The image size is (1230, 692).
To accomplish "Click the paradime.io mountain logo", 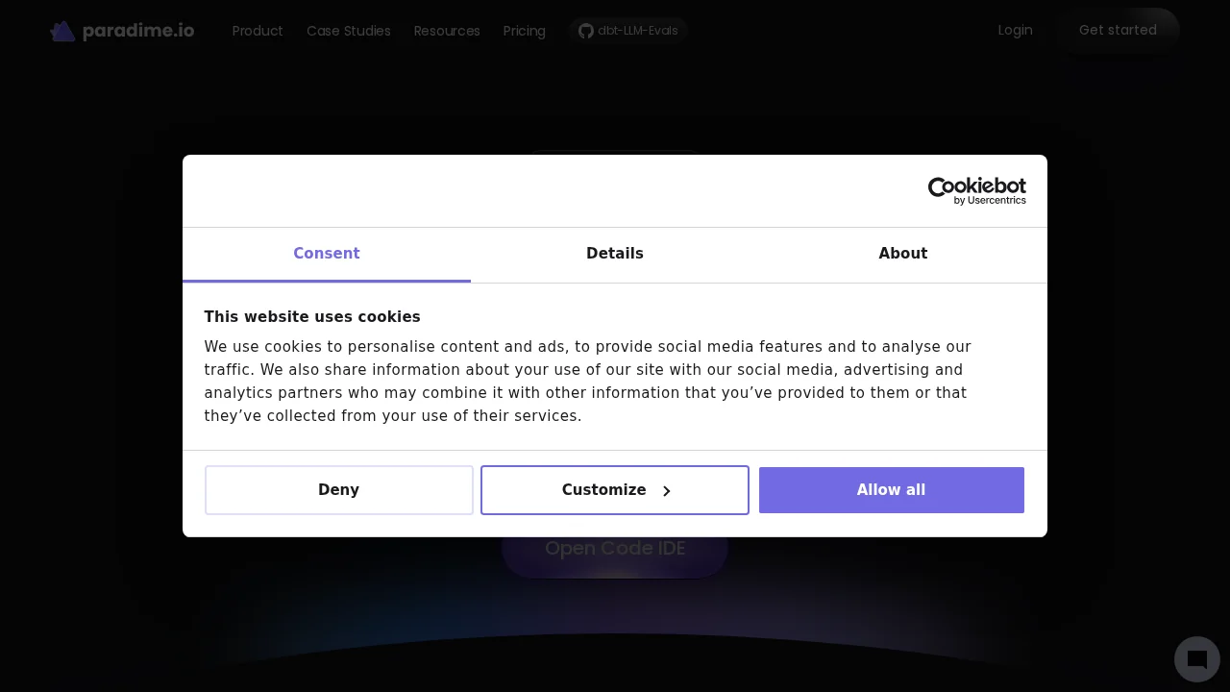I will pos(62,30).
